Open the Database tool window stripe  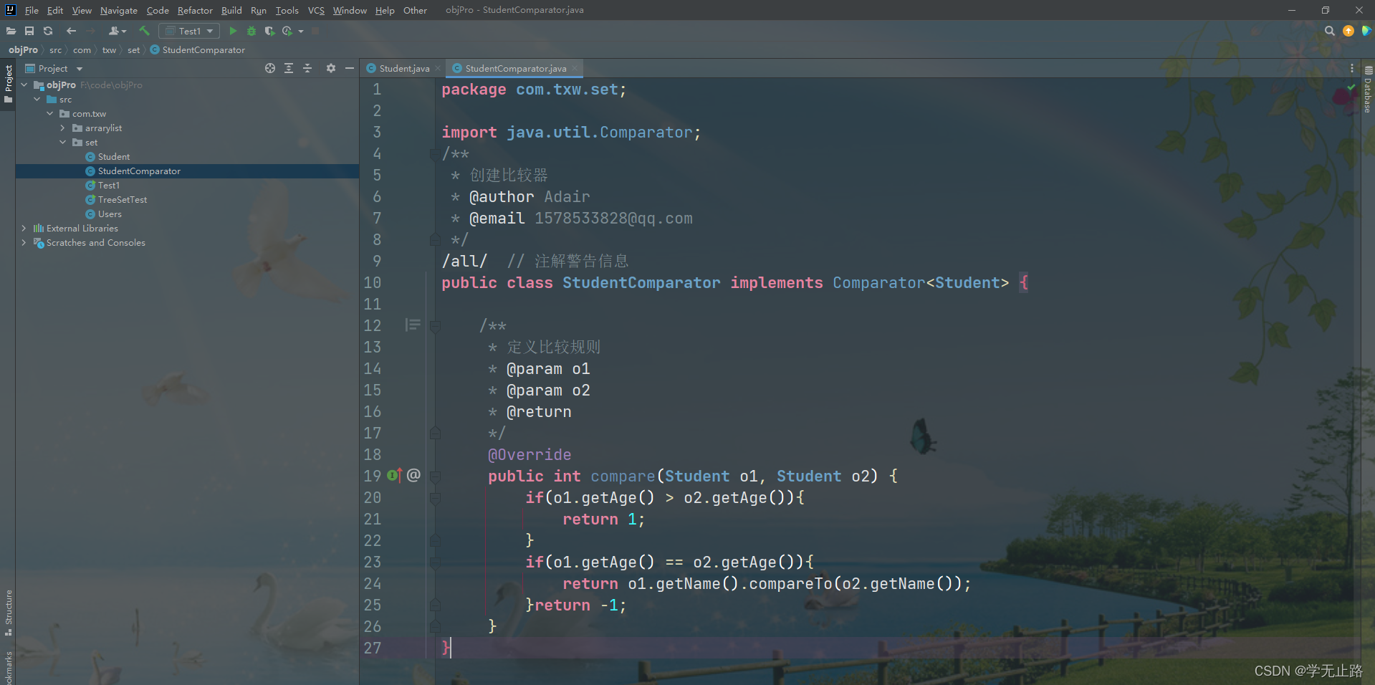click(x=1368, y=90)
